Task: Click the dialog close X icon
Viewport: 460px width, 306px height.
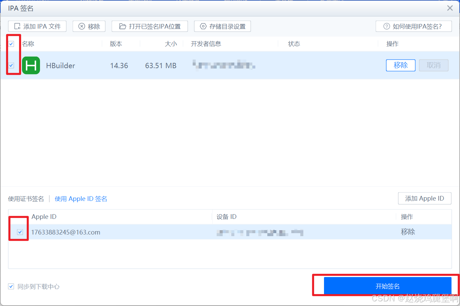Action: [450, 8]
